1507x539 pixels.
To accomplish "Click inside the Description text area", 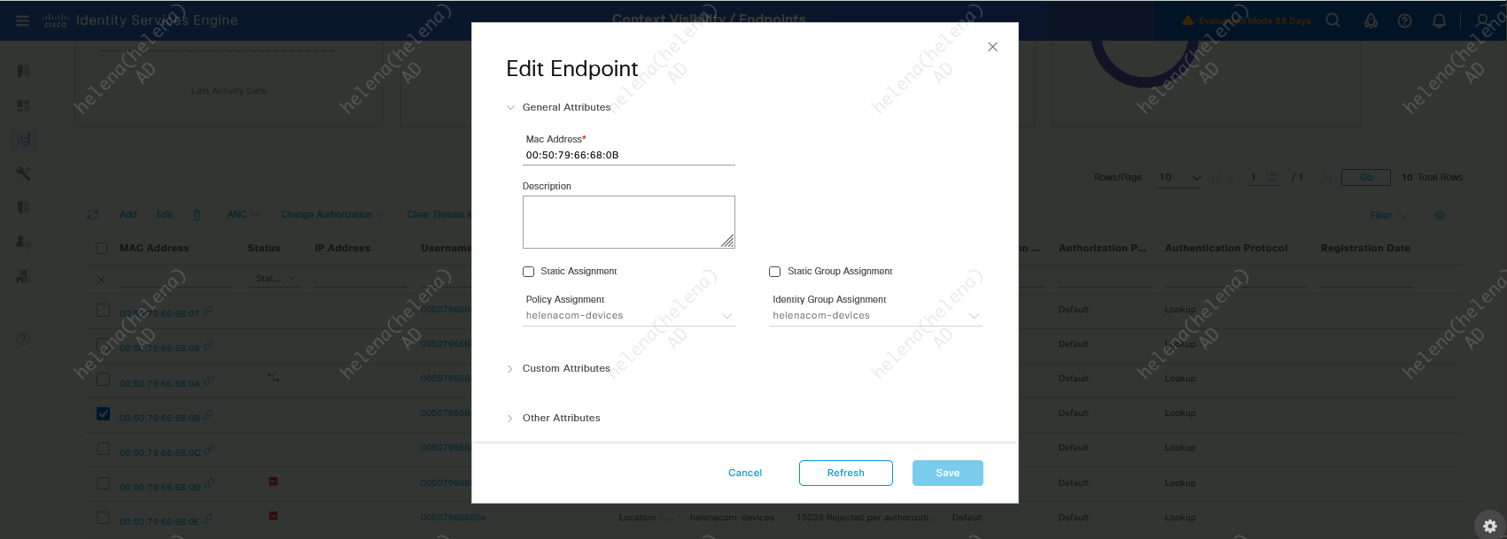I will (628, 221).
